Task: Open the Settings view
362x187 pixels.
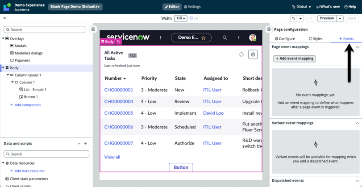Action: (192, 7)
